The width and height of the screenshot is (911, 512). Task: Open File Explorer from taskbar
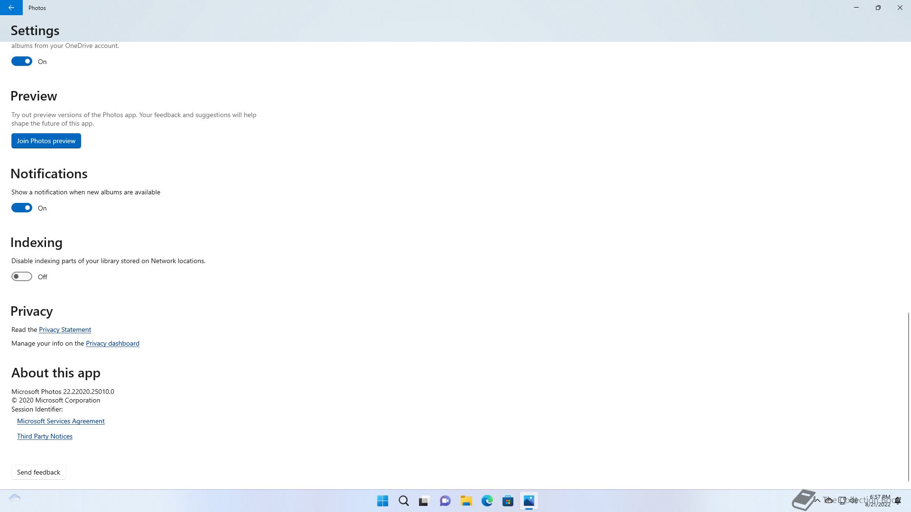click(x=466, y=501)
